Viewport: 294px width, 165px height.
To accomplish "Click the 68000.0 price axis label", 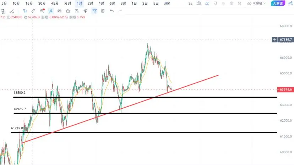I will pos(286,26).
